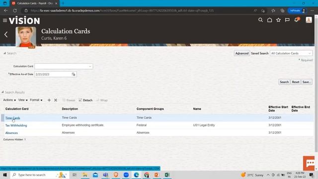Screen dimensions: 318x179
Task: Go back using the page back arrow
Action: pyautogui.click(x=6, y=34)
